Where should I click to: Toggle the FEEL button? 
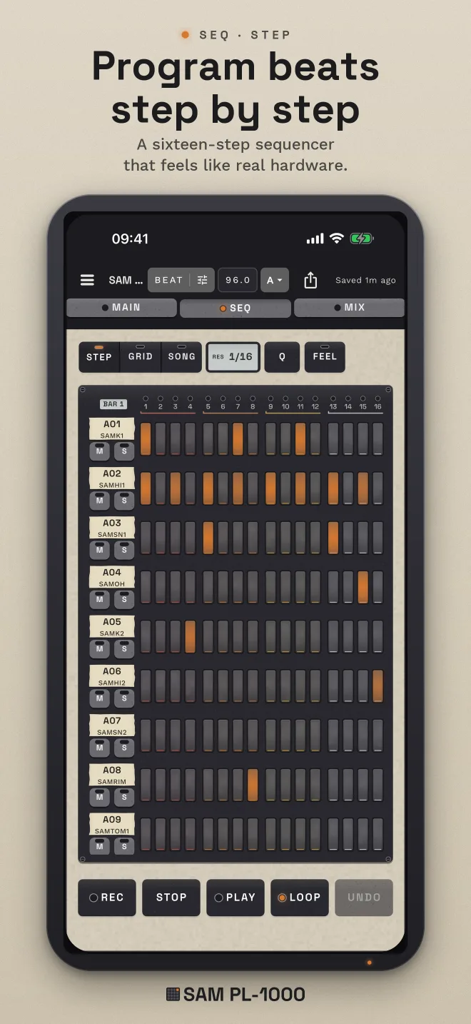coord(325,356)
